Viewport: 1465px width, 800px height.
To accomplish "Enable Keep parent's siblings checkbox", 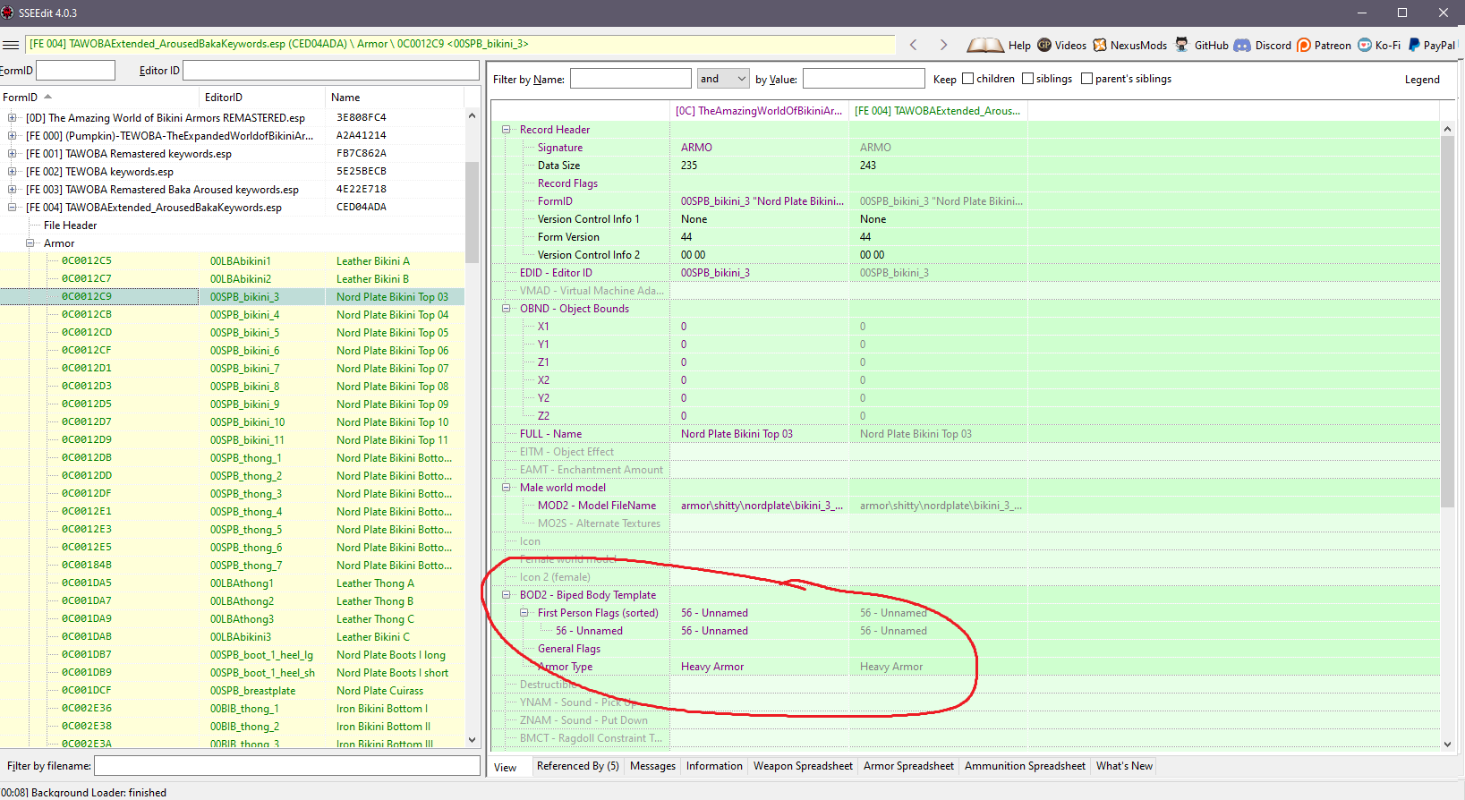I will (x=1086, y=79).
